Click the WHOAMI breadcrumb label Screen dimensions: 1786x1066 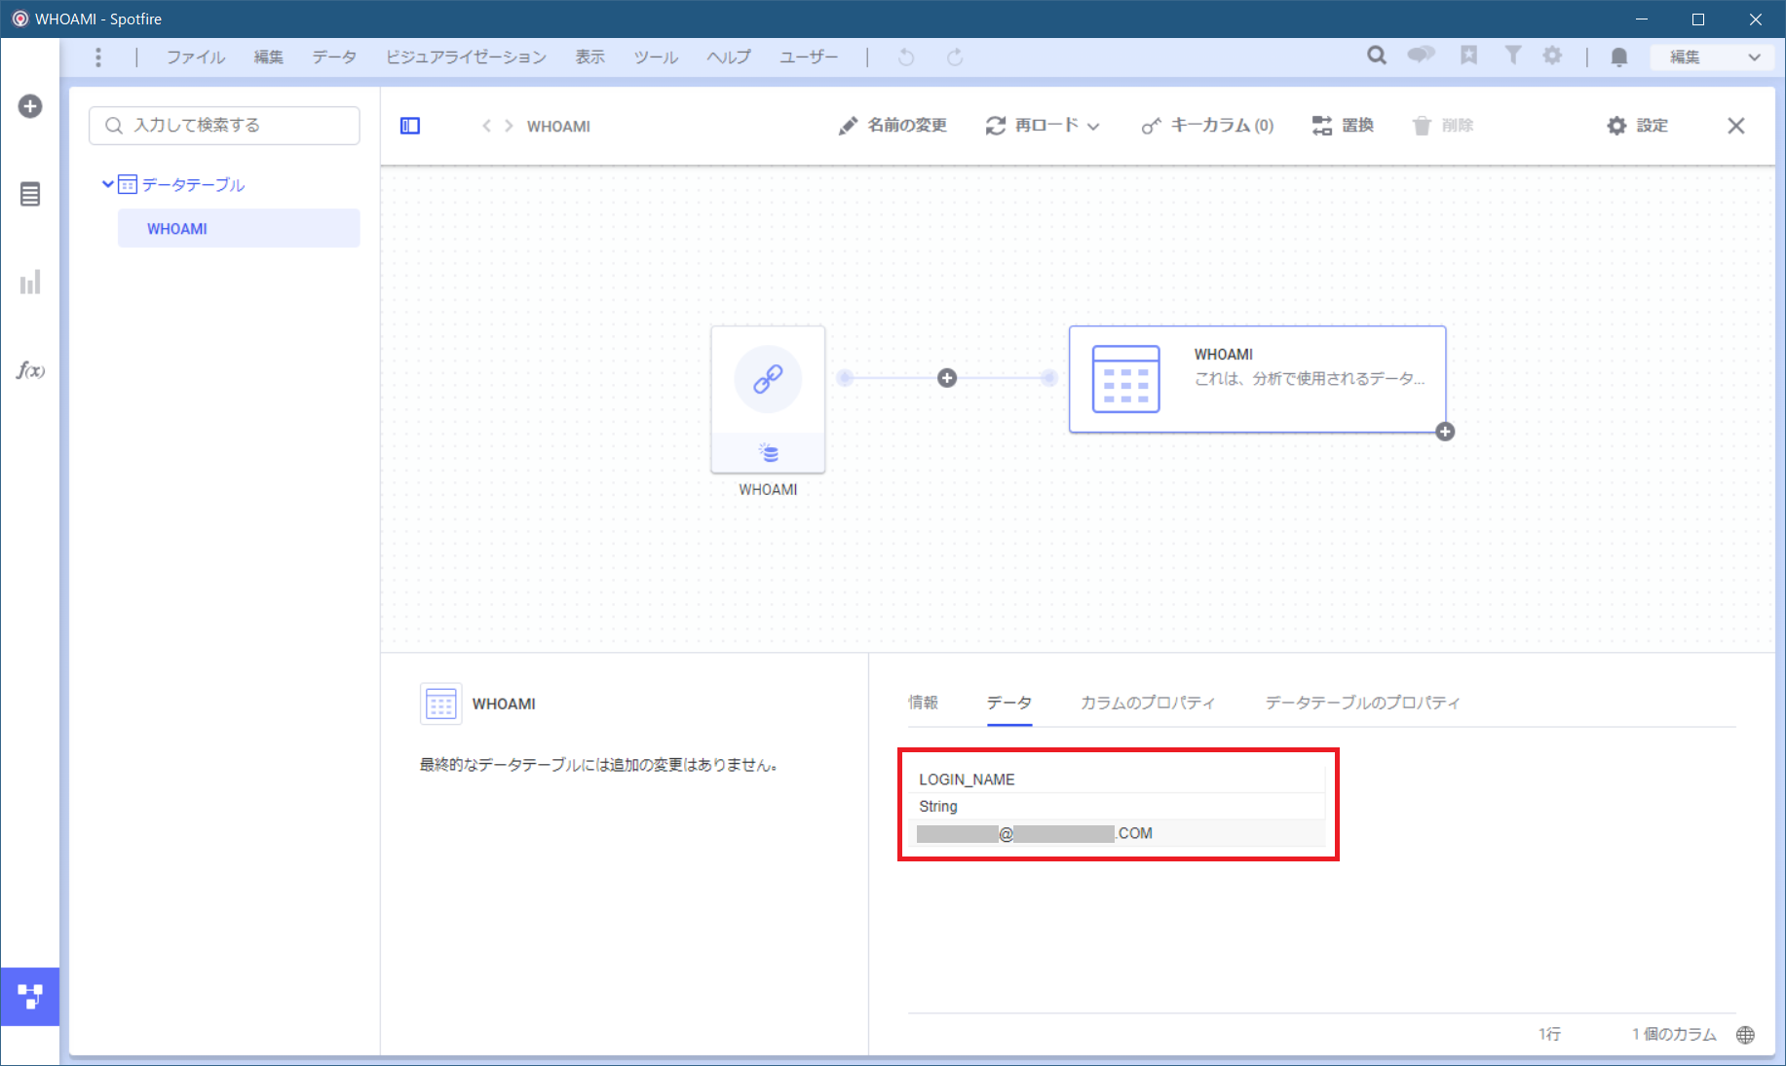[x=558, y=127]
